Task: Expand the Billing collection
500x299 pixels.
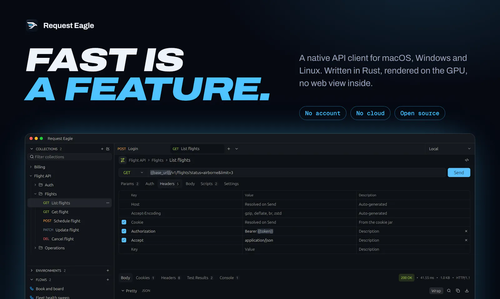Action: [x=31, y=167]
